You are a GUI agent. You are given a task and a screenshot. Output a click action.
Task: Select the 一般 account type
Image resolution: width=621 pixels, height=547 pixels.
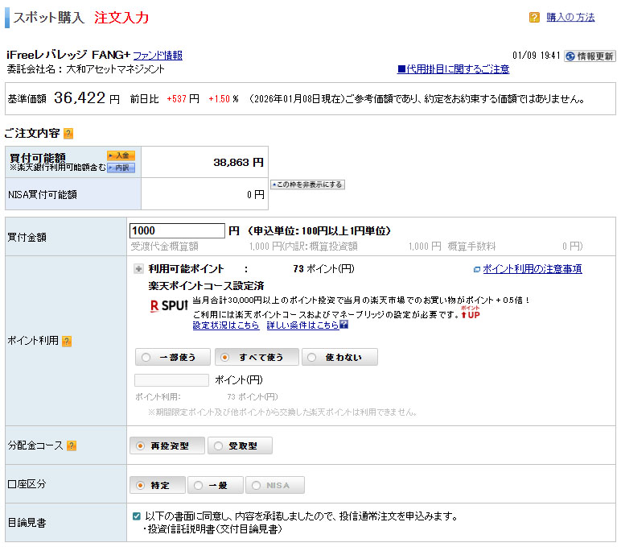click(214, 486)
